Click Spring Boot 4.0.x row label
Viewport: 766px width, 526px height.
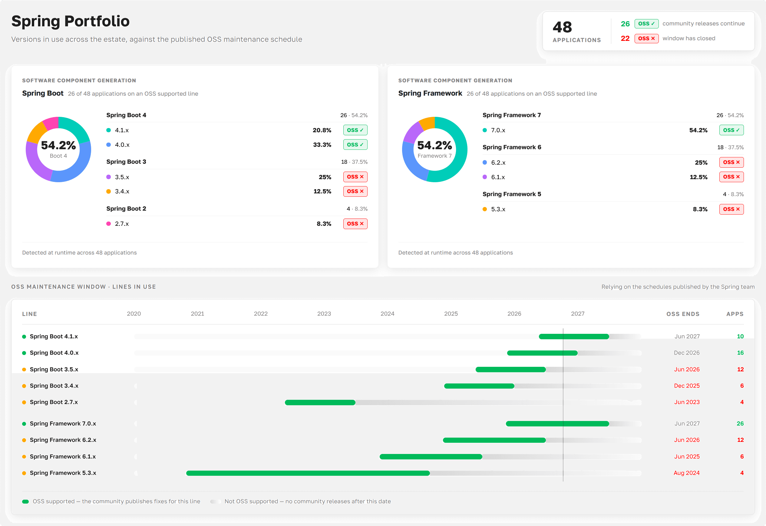pos(54,353)
